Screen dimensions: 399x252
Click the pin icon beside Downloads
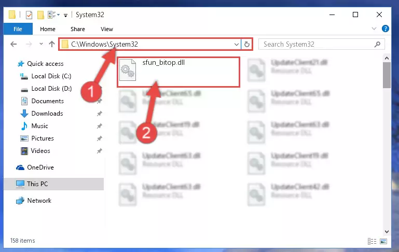99,114
